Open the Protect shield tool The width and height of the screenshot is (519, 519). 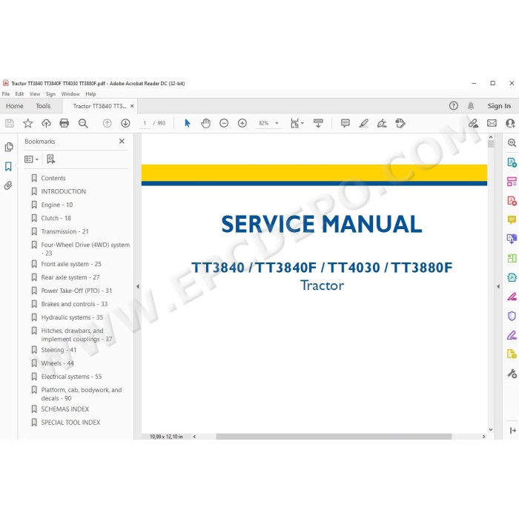pos(512,316)
